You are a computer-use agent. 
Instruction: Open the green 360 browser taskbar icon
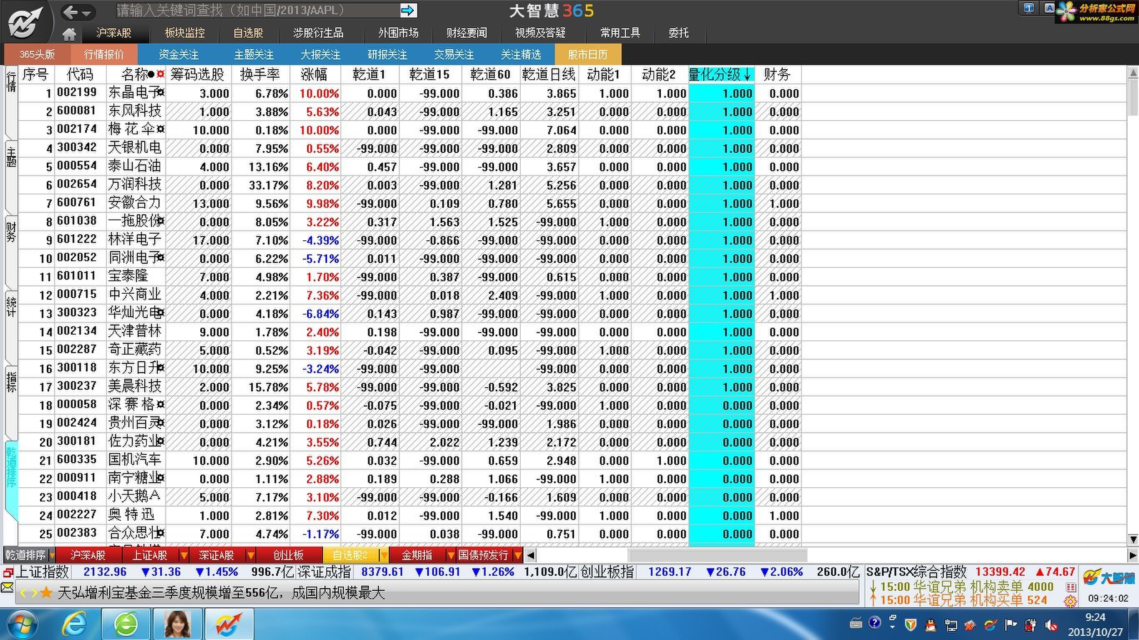[126, 625]
